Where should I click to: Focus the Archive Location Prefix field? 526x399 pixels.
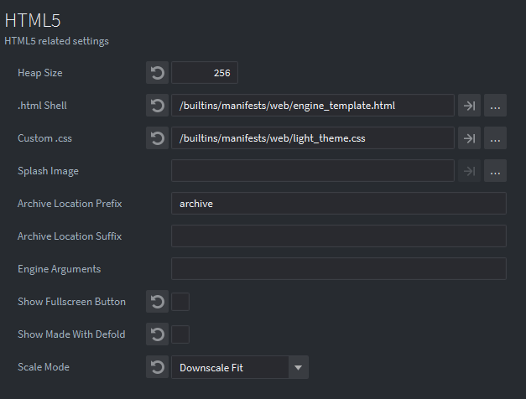pyautogui.click(x=339, y=204)
